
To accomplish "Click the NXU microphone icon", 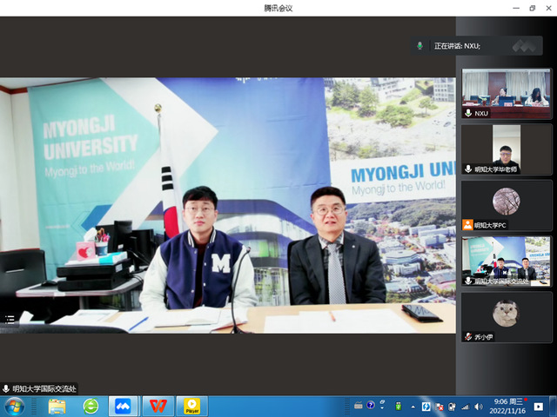I will pyautogui.click(x=468, y=113).
